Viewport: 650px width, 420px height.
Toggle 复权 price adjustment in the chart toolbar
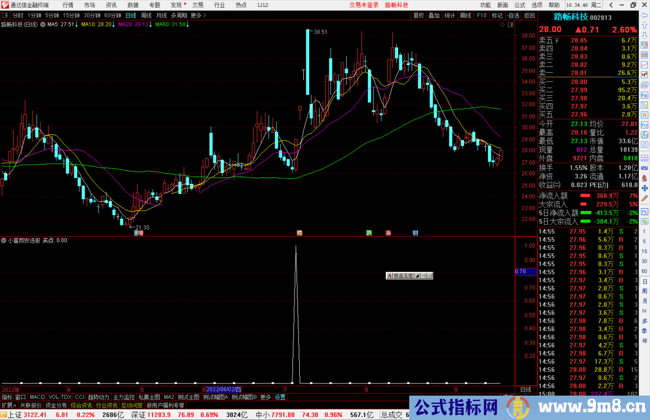[419, 15]
